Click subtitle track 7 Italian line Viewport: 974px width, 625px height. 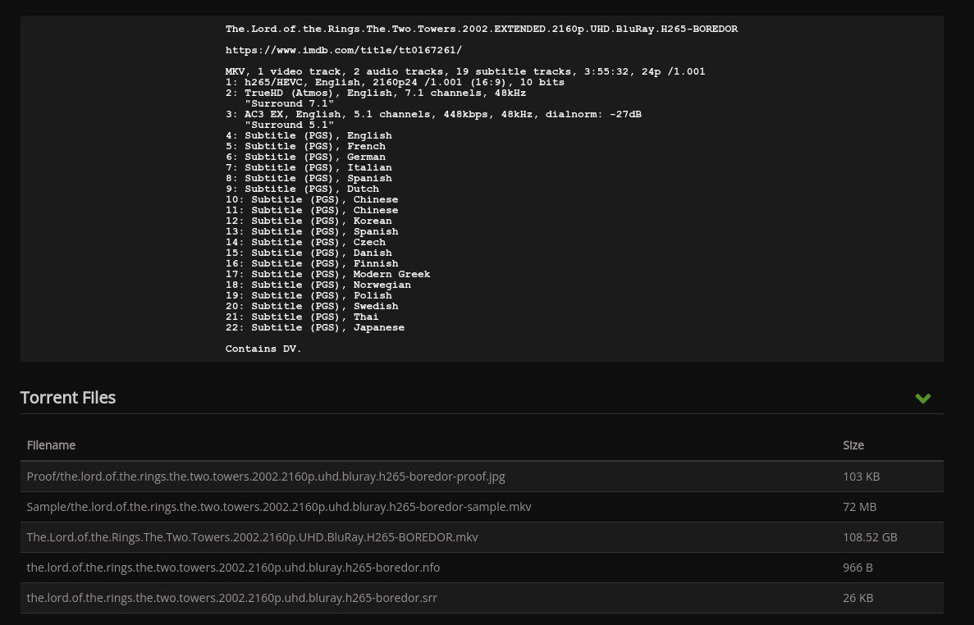309,167
